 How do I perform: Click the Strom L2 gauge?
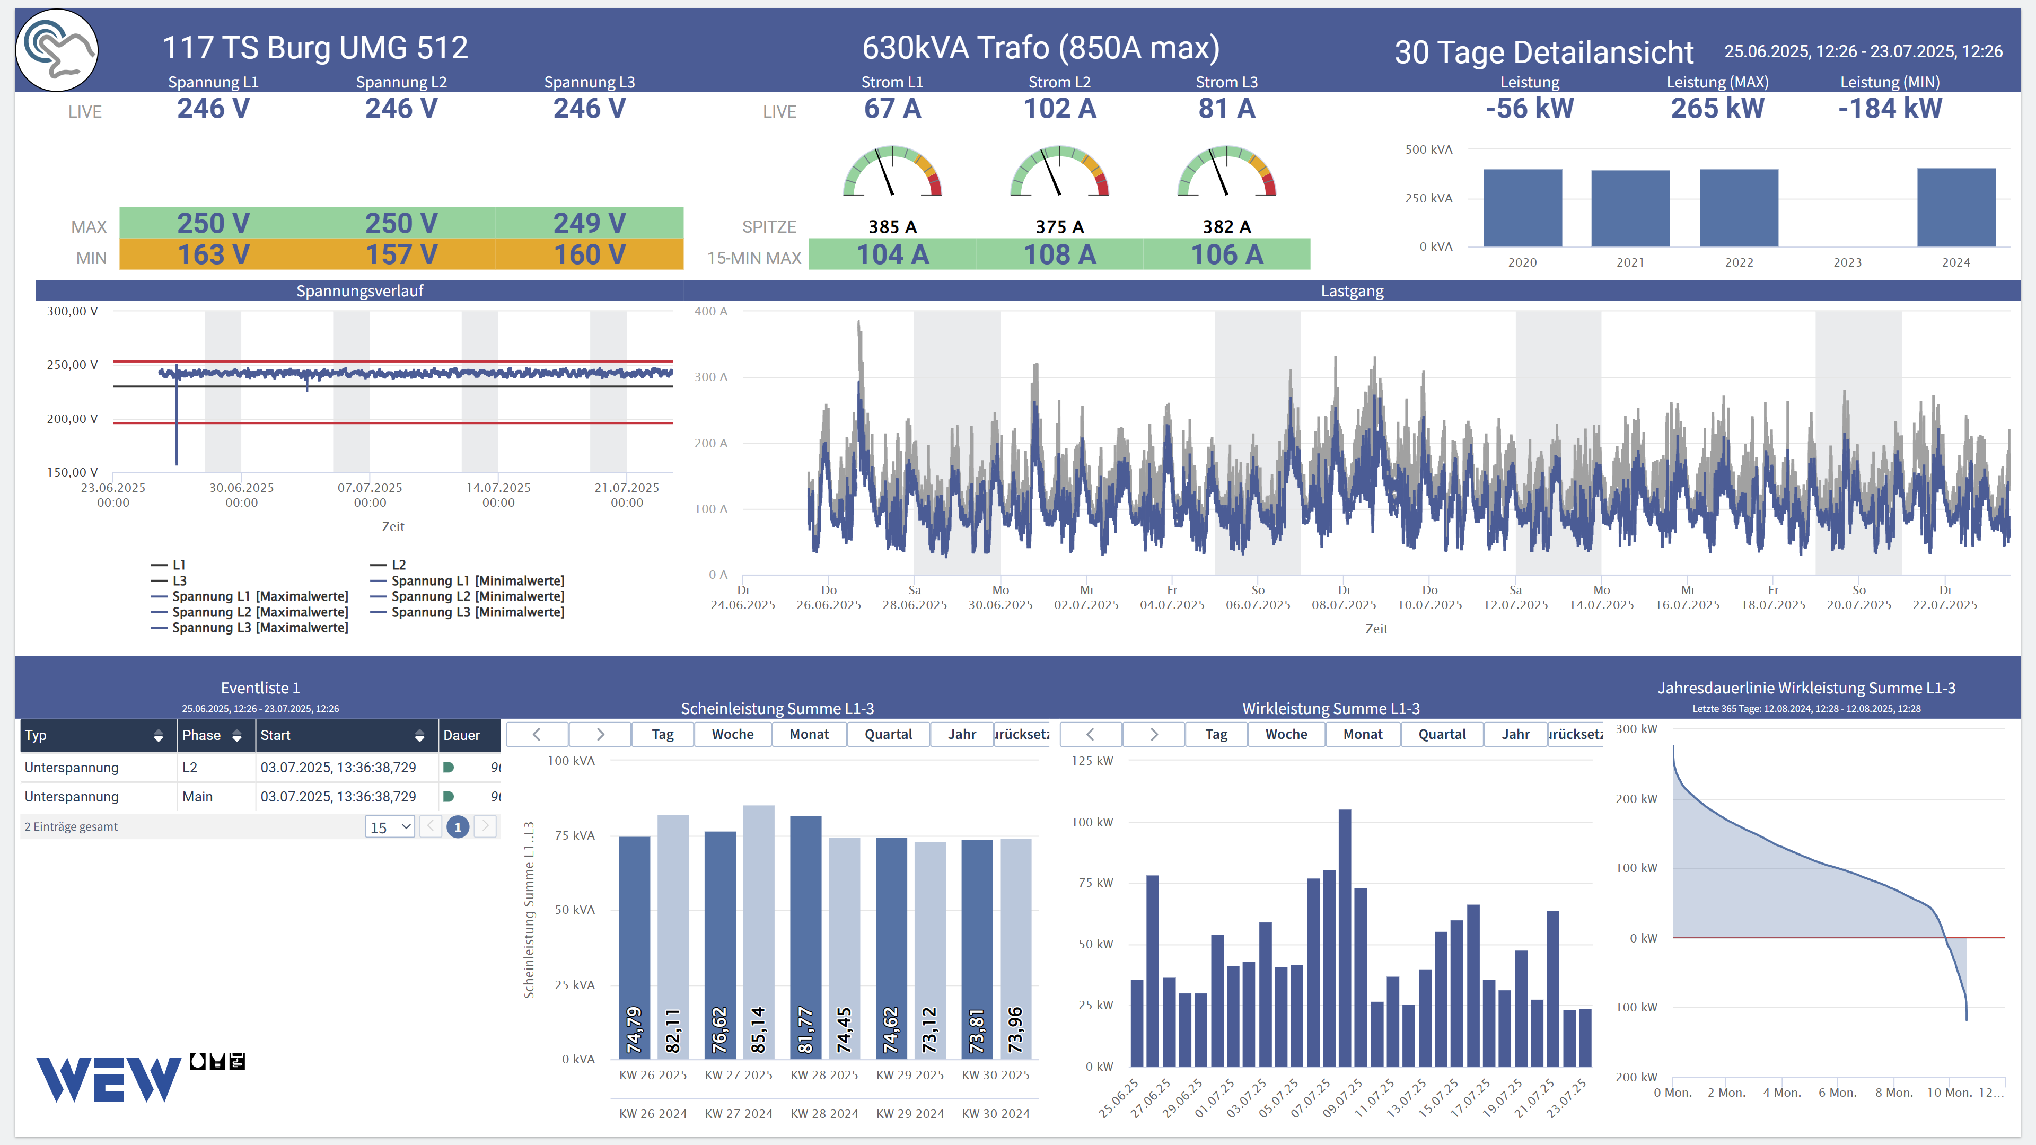(x=1059, y=171)
